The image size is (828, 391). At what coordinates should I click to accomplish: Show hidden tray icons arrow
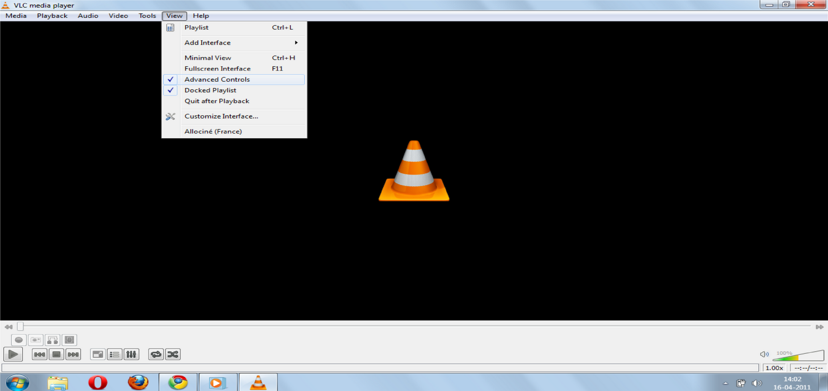click(x=726, y=383)
